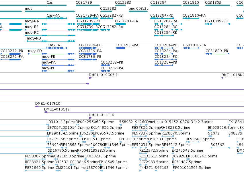Viewport: 244px width, 172px height.
Task: Click the RP001001505.5prime EST label
Action: [x=192, y=168]
